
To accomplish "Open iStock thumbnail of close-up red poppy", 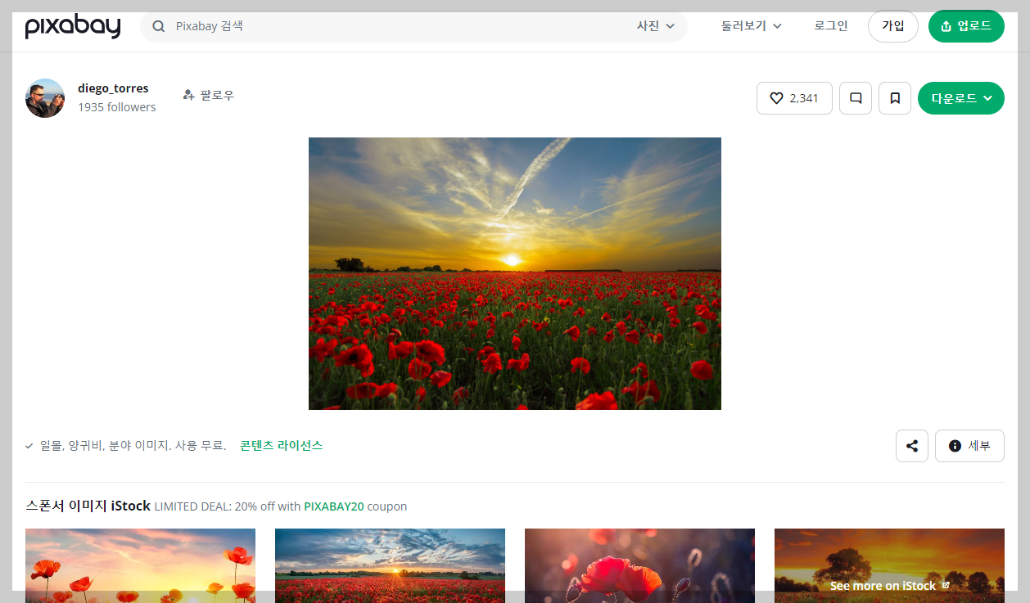I will [x=639, y=565].
